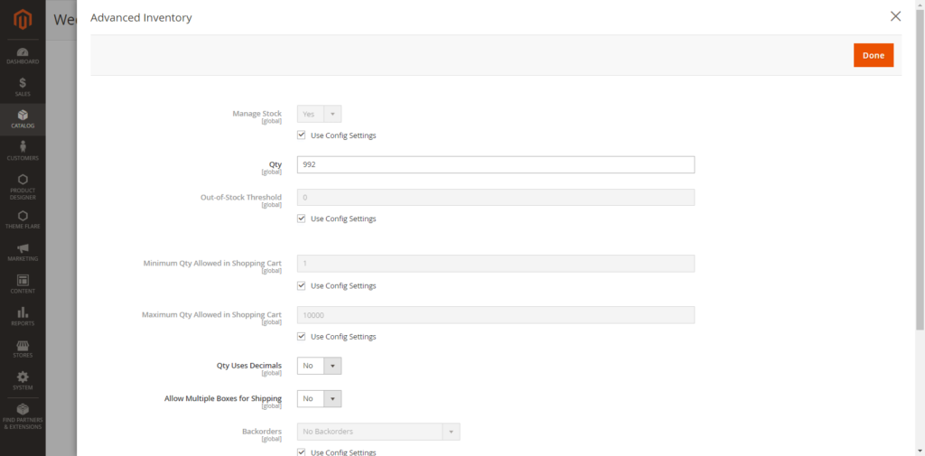Click the Qty input field
This screenshot has height=456, width=925.
pos(495,164)
